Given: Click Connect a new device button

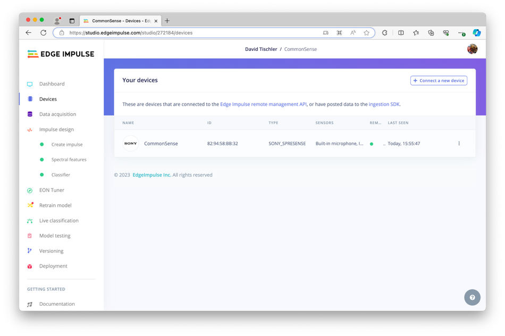Looking at the screenshot, I should [439, 80].
